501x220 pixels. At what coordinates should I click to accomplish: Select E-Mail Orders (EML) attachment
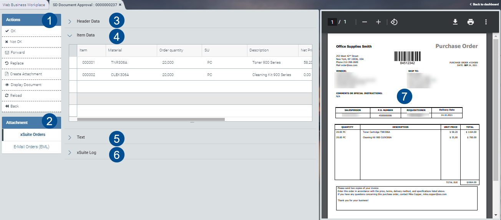coord(32,147)
